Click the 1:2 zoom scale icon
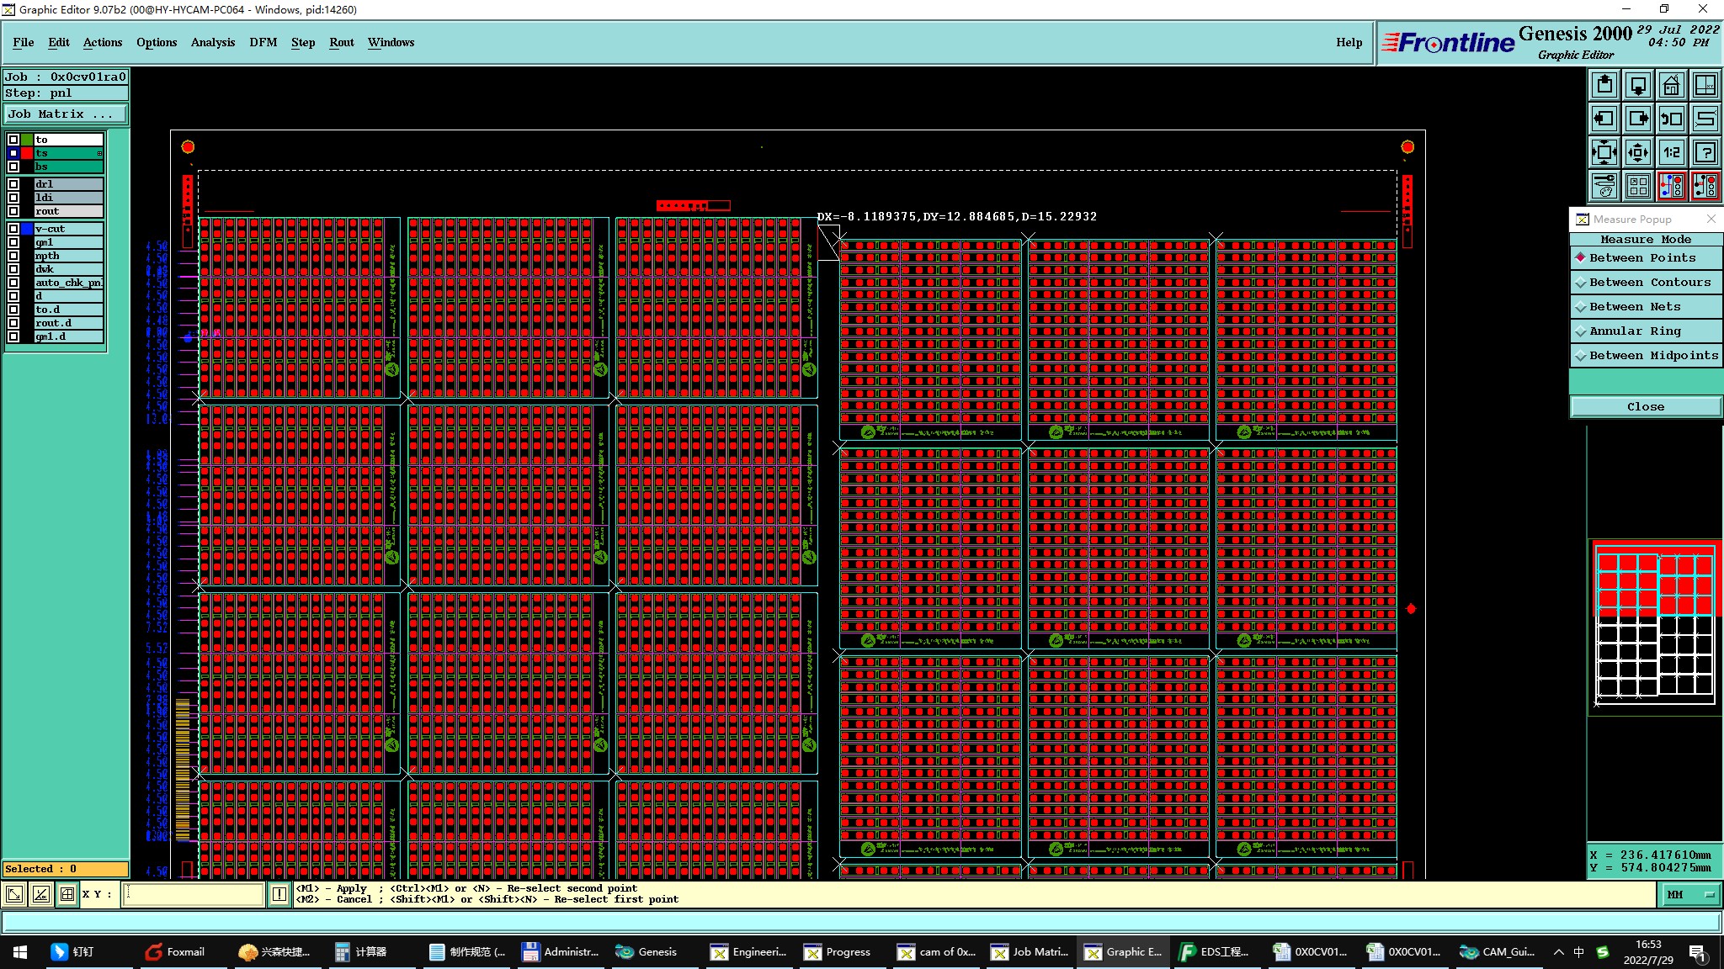 (x=1671, y=152)
